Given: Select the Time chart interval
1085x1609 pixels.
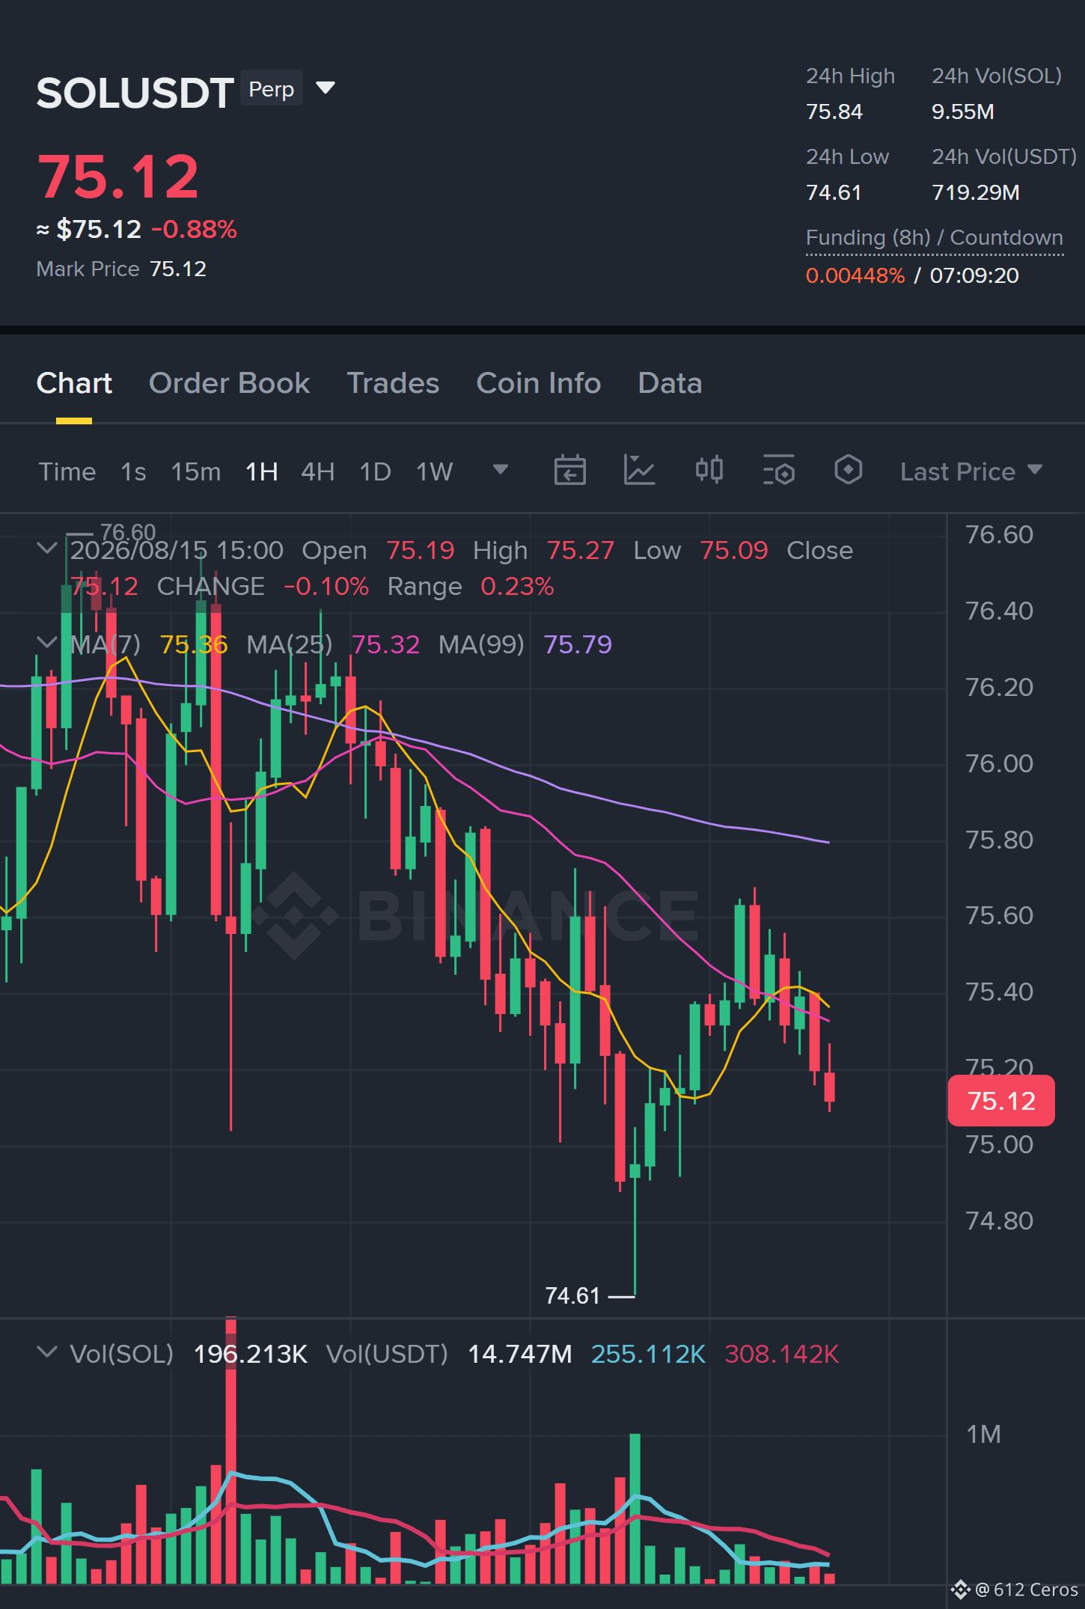Looking at the screenshot, I should click(x=67, y=471).
